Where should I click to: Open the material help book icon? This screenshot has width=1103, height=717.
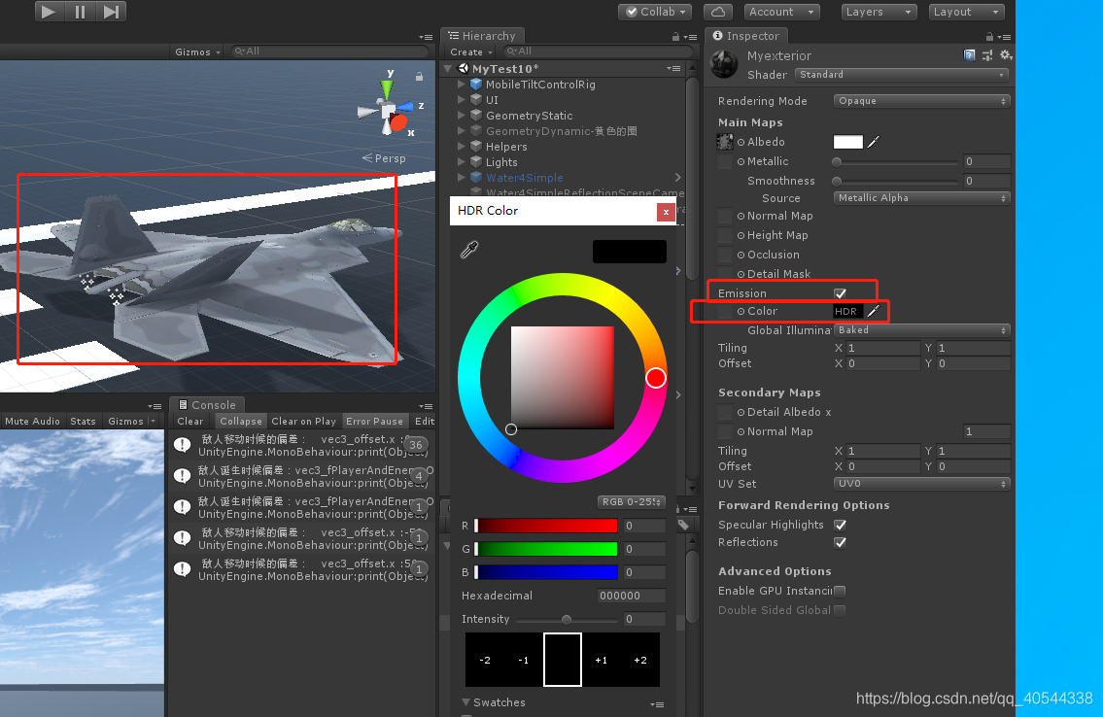(x=969, y=54)
